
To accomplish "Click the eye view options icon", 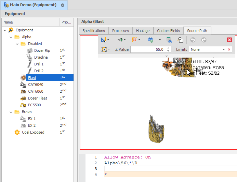I will 120,40.
